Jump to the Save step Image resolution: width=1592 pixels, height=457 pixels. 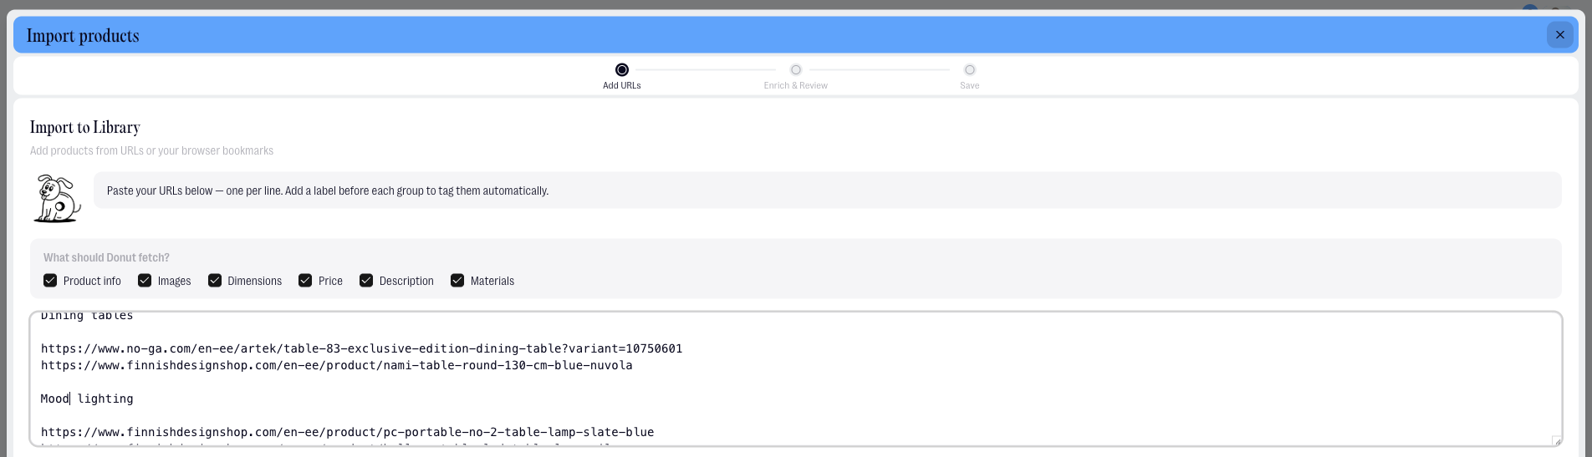pos(970,75)
